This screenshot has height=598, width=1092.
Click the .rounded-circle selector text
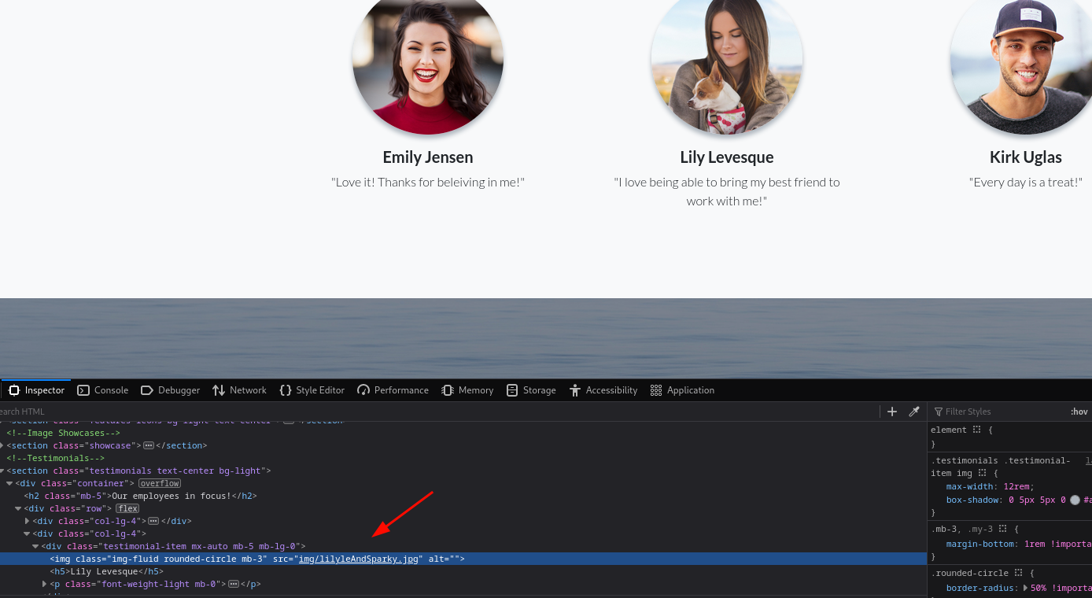(x=970, y=573)
